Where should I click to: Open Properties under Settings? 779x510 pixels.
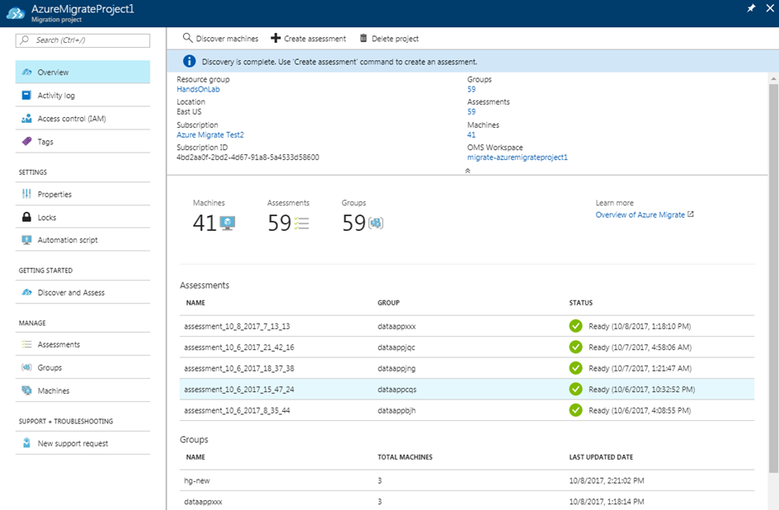click(82, 194)
